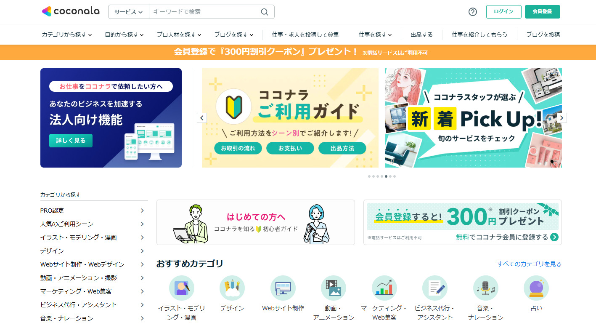This screenshot has width=596, height=328.
Task: Select the active fifth carousel dot
Action: [x=386, y=176]
